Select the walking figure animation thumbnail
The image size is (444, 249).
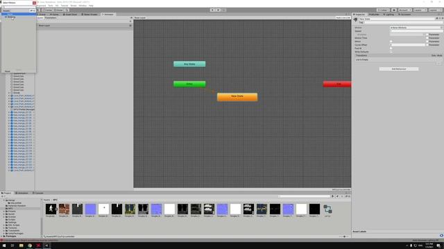point(51,209)
